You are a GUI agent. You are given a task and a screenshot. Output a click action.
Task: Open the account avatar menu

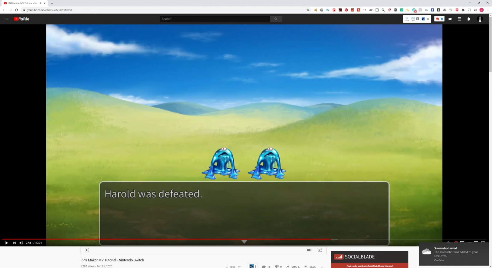pyautogui.click(x=480, y=19)
